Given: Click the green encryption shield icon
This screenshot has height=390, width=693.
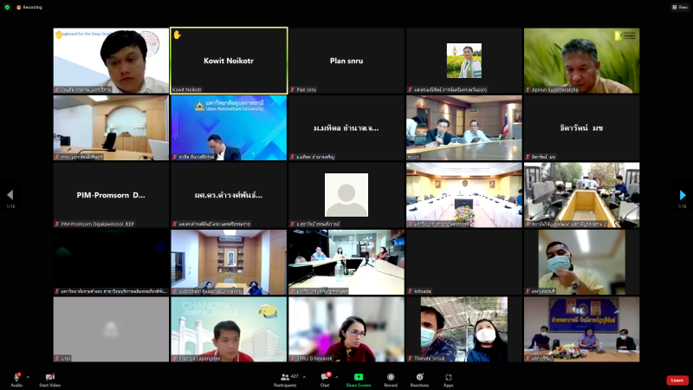Looking at the screenshot, I should [x=7, y=7].
